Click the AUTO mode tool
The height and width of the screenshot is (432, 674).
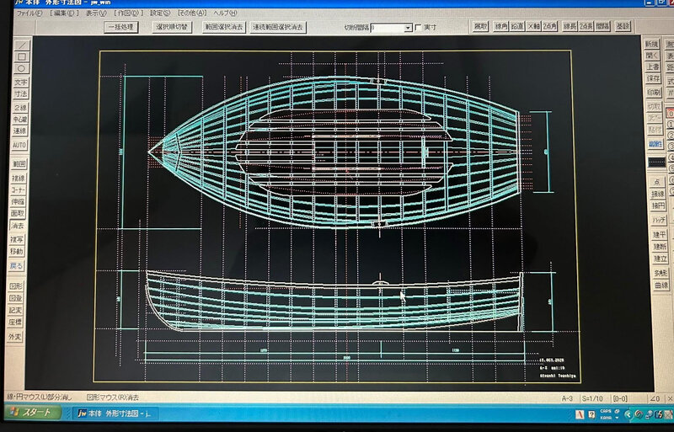click(x=19, y=146)
